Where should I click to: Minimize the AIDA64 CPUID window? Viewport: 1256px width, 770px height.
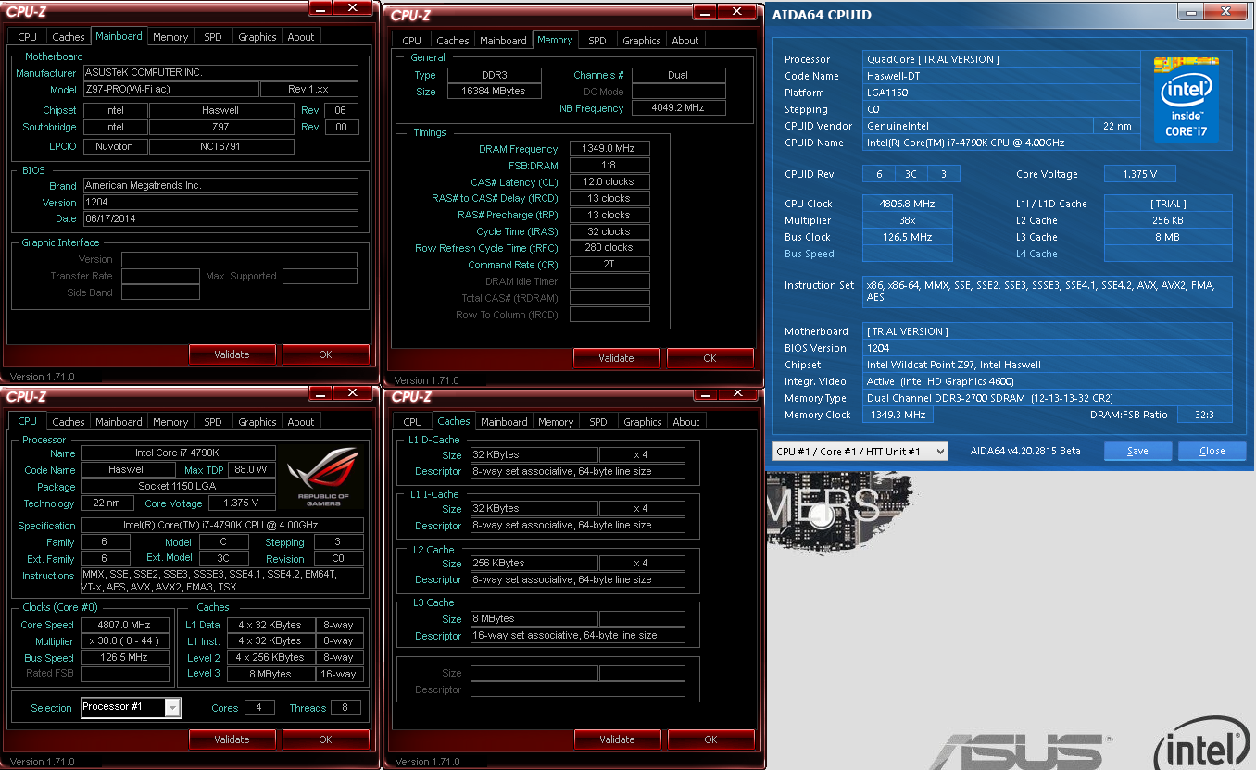pos(1192,11)
